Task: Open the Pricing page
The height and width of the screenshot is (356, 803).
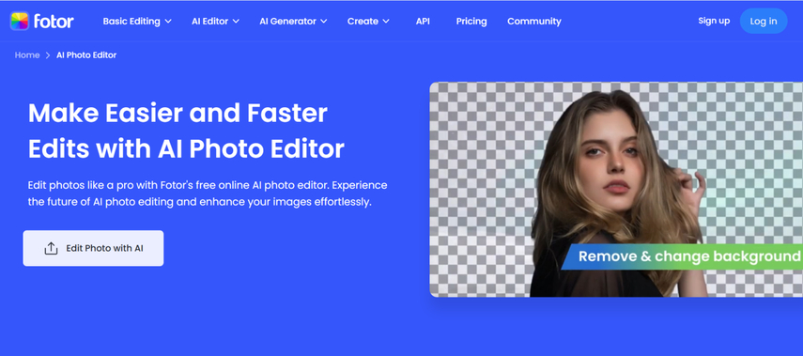Action: (471, 22)
